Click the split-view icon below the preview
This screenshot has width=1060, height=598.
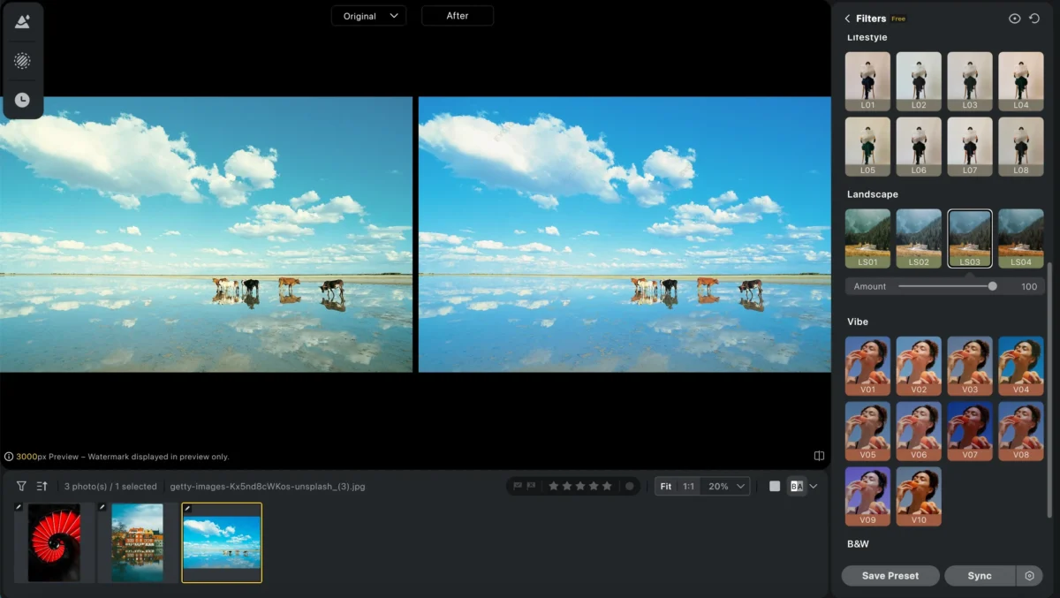click(819, 456)
